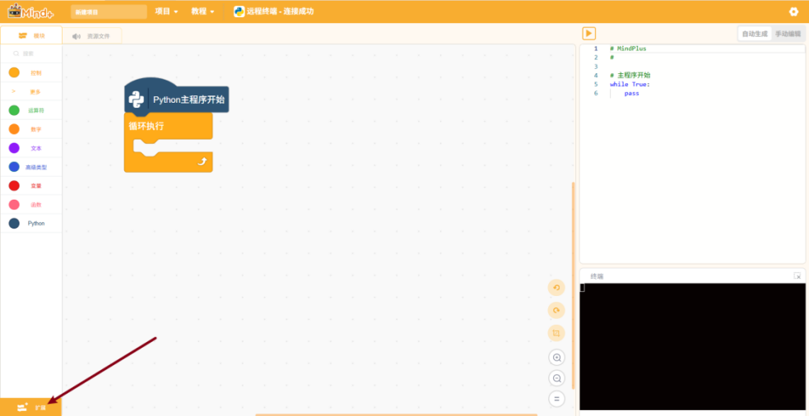Redo the last undone workspace action

[x=556, y=310]
